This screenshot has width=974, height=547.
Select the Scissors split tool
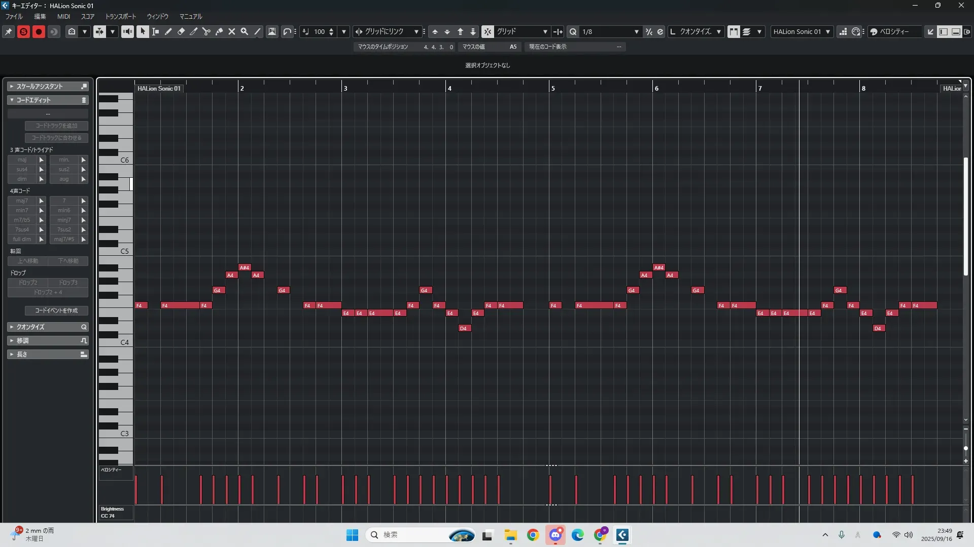pos(206,31)
